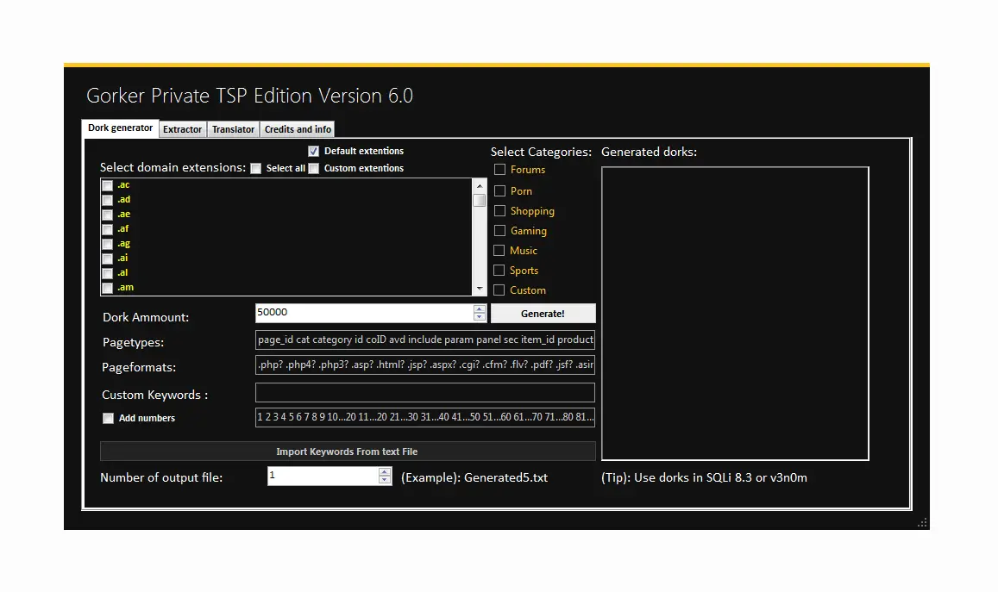This screenshot has height=592, width=998.
Task: Tick the Select all checkbox
Action: pyautogui.click(x=254, y=168)
